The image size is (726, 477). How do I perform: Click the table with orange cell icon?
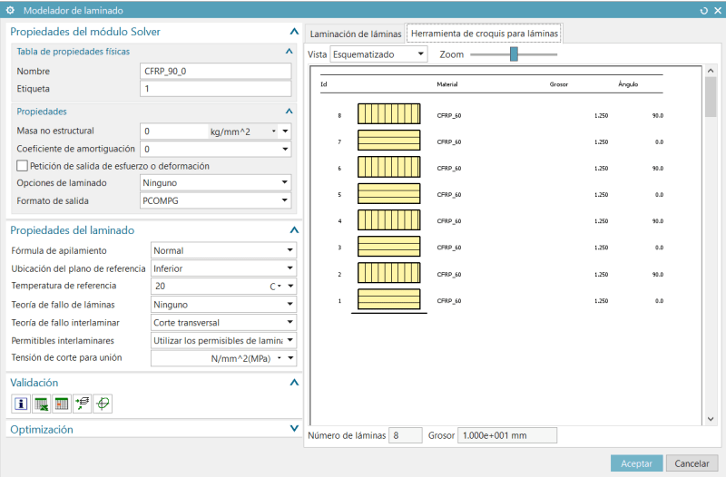(x=62, y=404)
